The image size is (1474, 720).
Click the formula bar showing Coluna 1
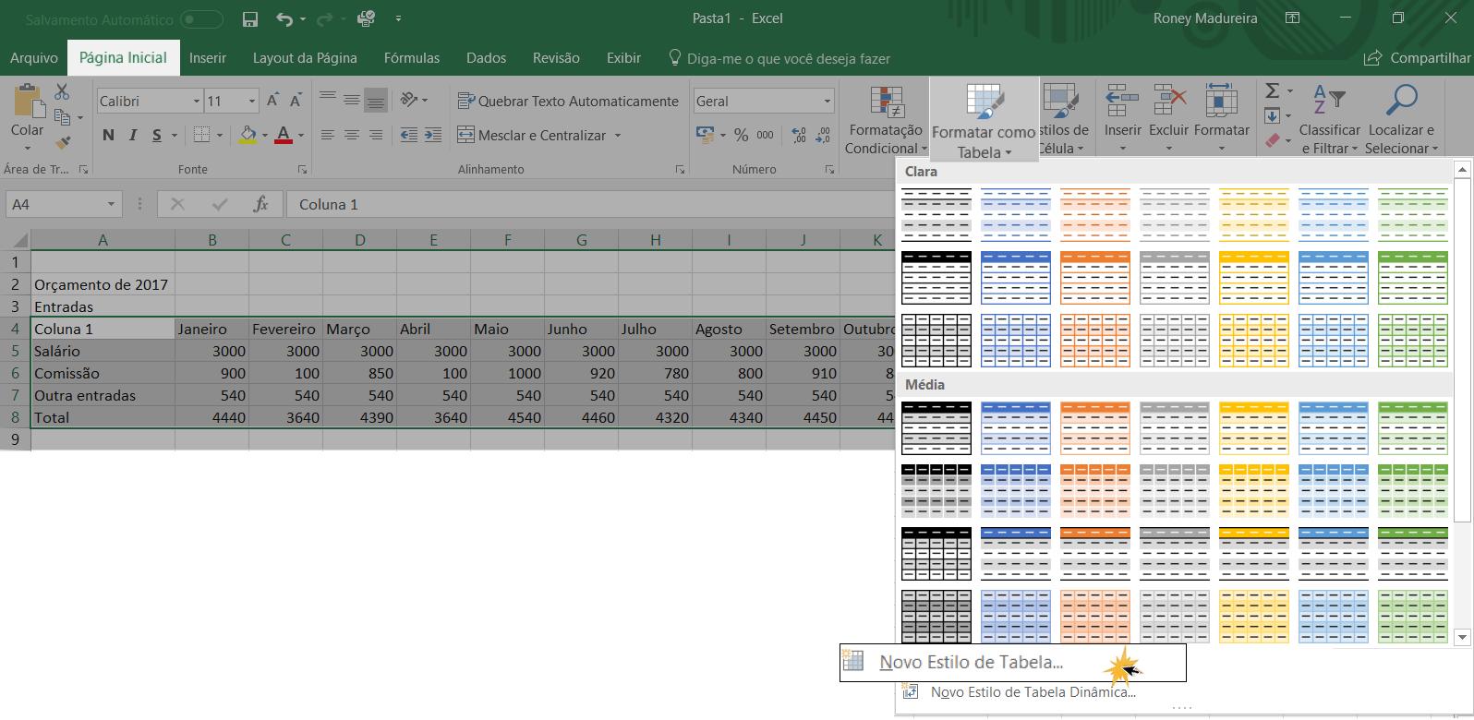coord(591,204)
